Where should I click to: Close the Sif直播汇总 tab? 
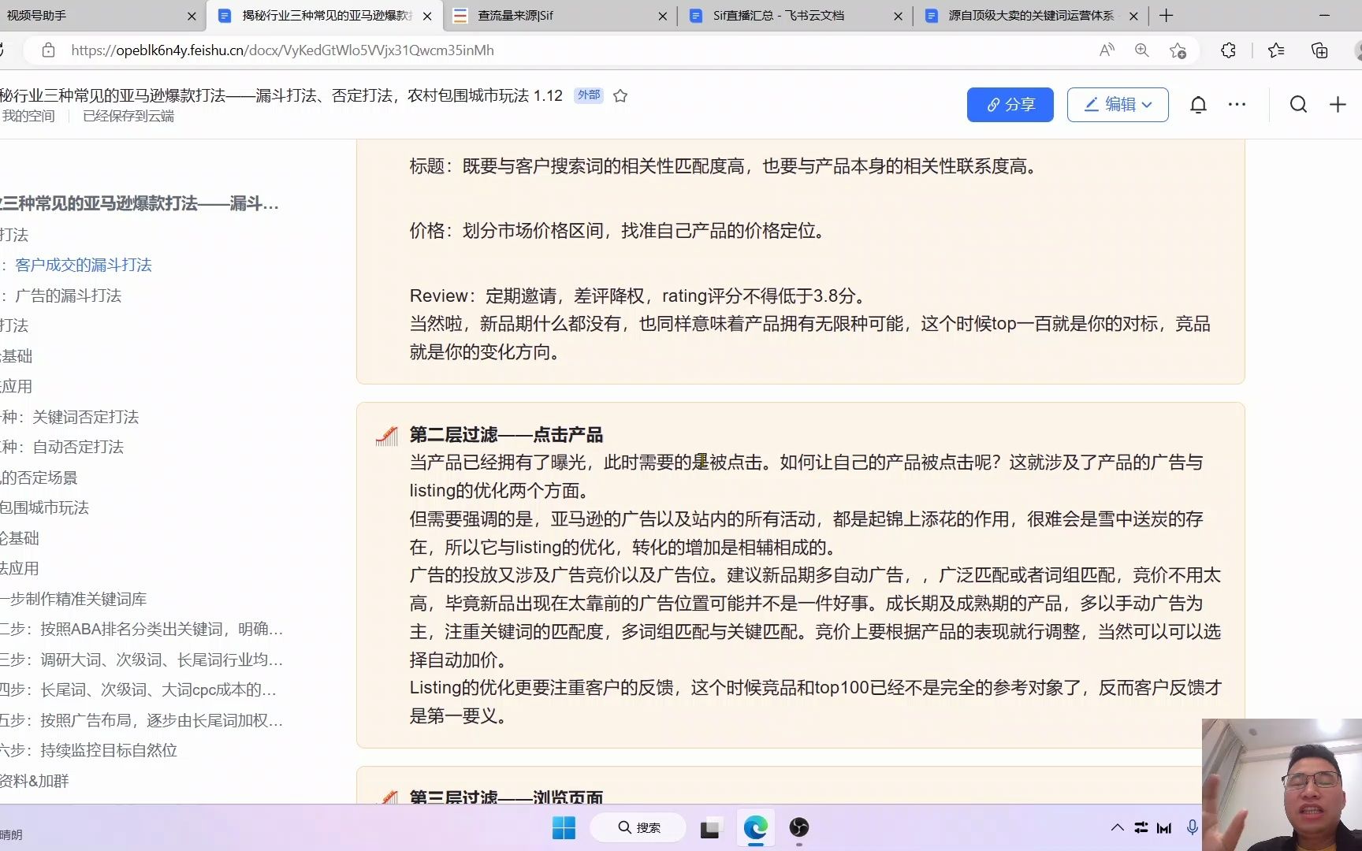(898, 16)
